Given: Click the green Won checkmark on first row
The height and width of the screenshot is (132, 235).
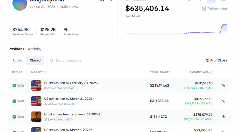Looking at the screenshot, I should pyautogui.click(x=14, y=85).
